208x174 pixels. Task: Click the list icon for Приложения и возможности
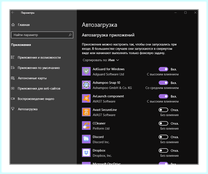click(13, 57)
